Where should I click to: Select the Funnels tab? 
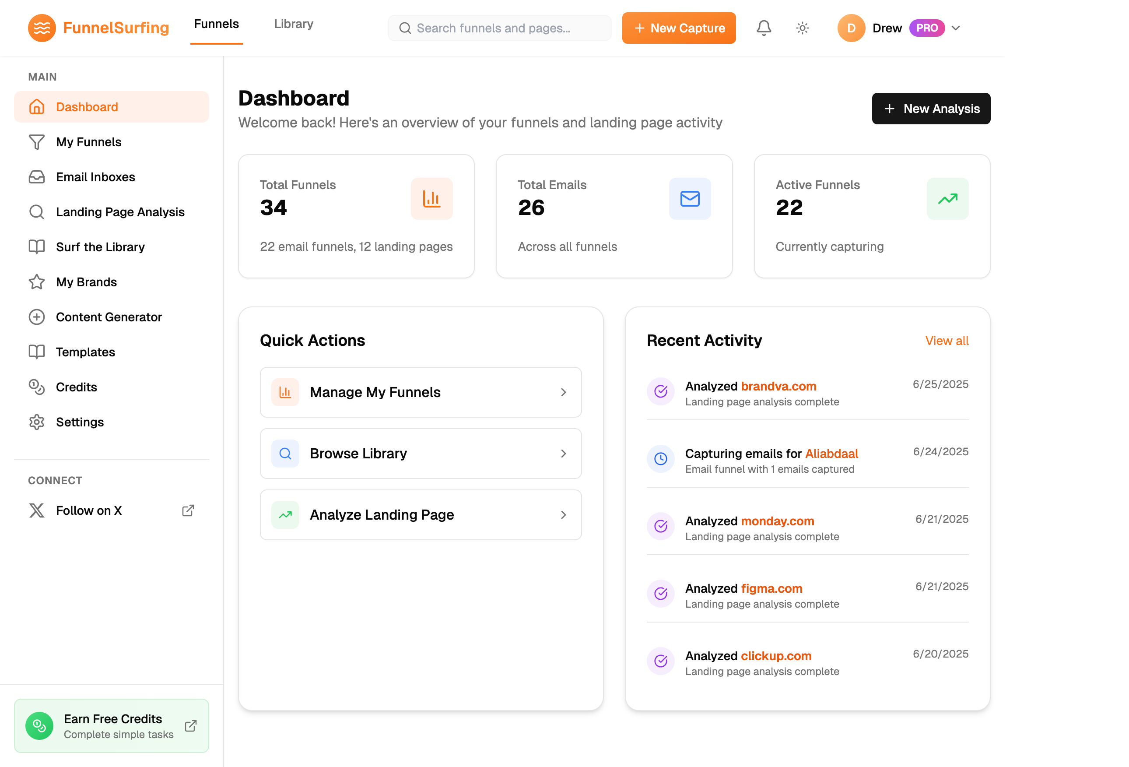[216, 23]
